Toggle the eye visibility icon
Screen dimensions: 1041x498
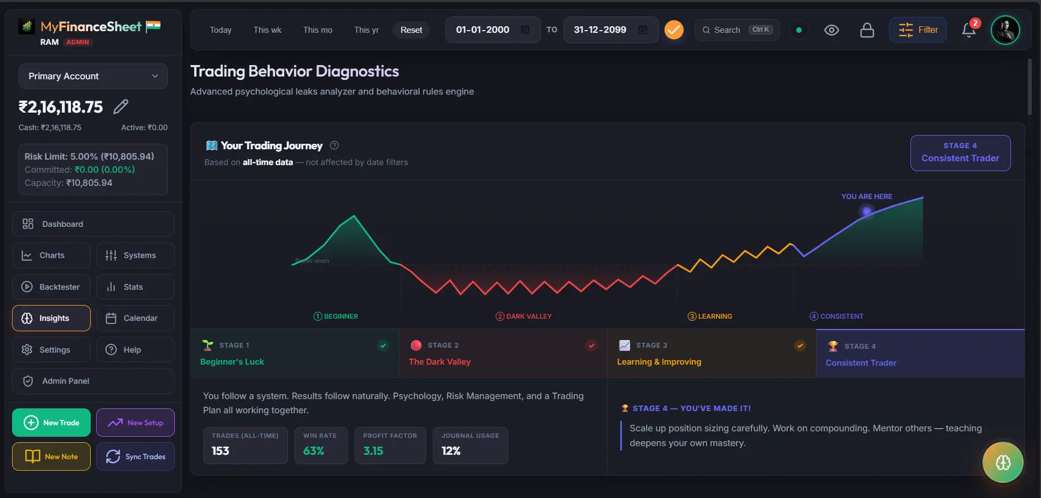pyautogui.click(x=832, y=30)
